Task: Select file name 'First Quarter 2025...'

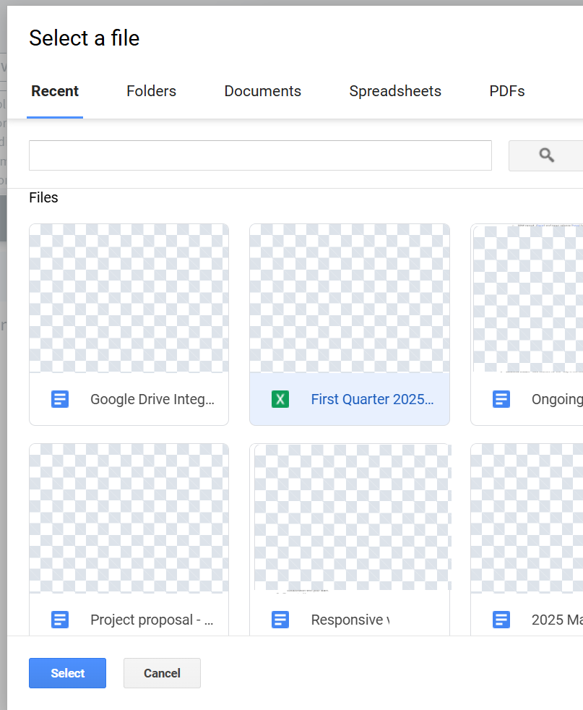Action: [x=372, y=399]
